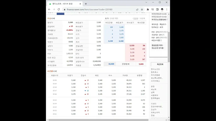The height and width of the screenshot is (121, 216).
Task: Open a new browser tab
Action: click(x=86, y=4)
